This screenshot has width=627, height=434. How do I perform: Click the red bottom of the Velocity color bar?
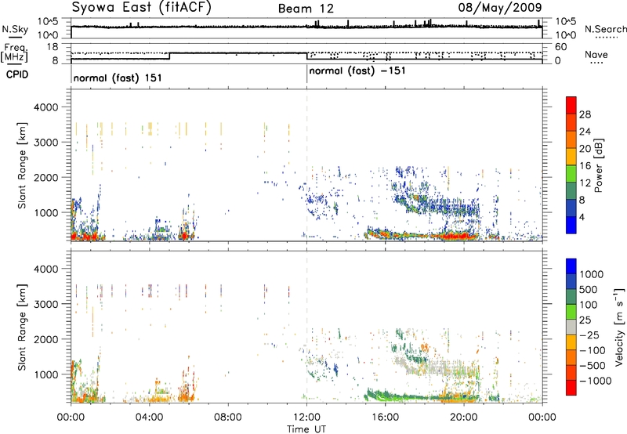point(571,388)
